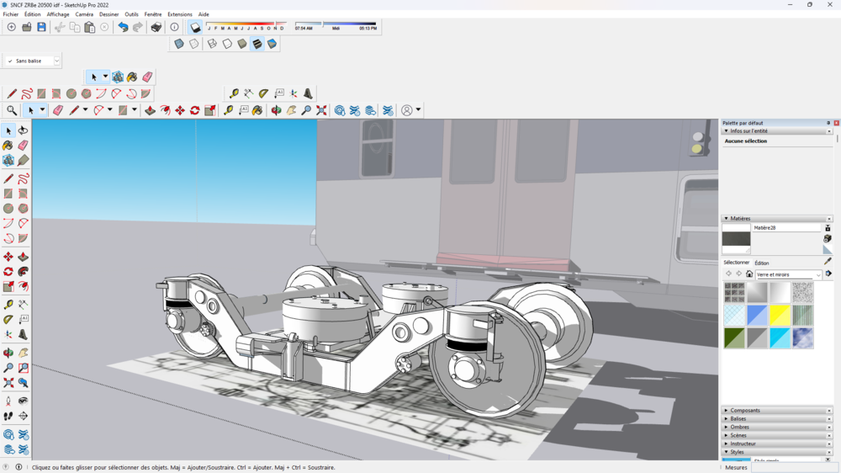Close the Instructeur panel with its x button
The image size is (841, 473).
(829, 444)
